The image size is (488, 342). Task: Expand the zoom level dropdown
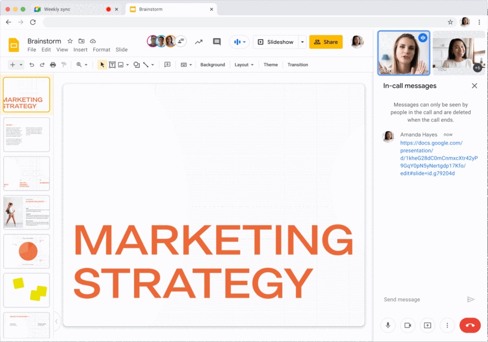82,65
